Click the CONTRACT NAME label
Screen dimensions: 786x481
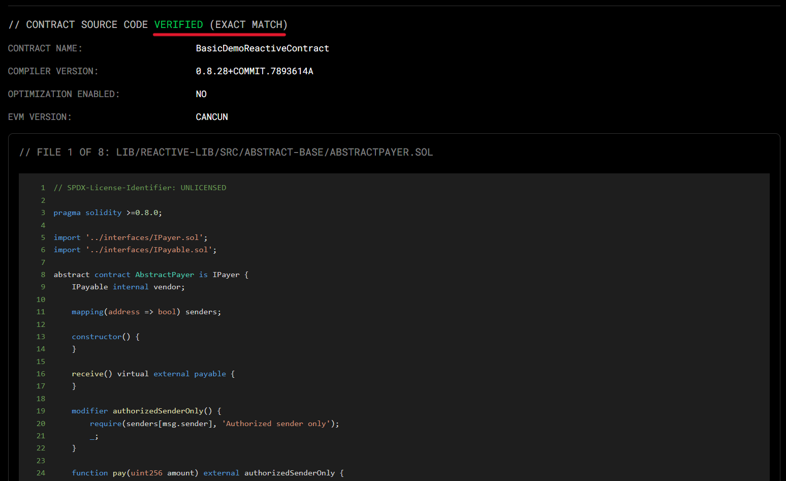point(45,48)
